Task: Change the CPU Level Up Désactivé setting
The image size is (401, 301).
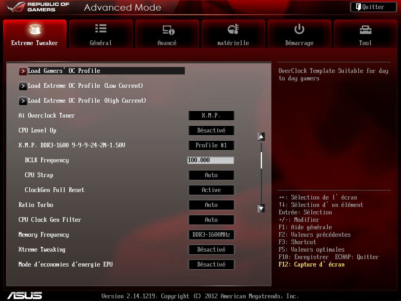Action: (211, 130)
